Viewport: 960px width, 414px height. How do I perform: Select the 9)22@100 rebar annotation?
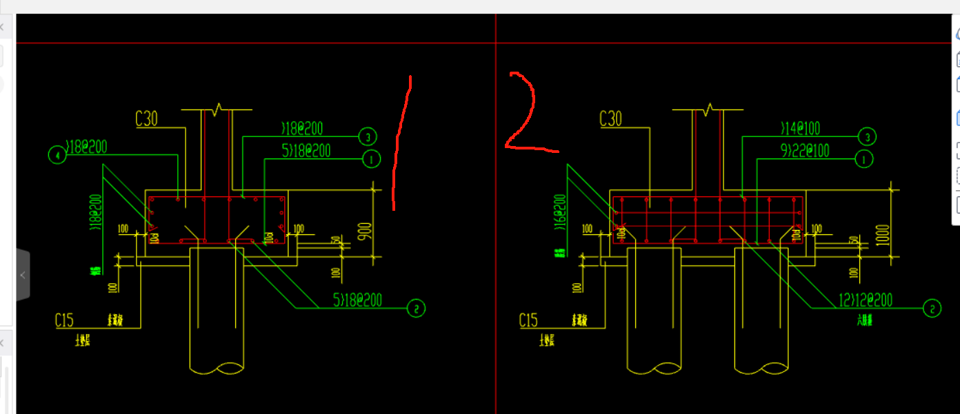[805, 150]
